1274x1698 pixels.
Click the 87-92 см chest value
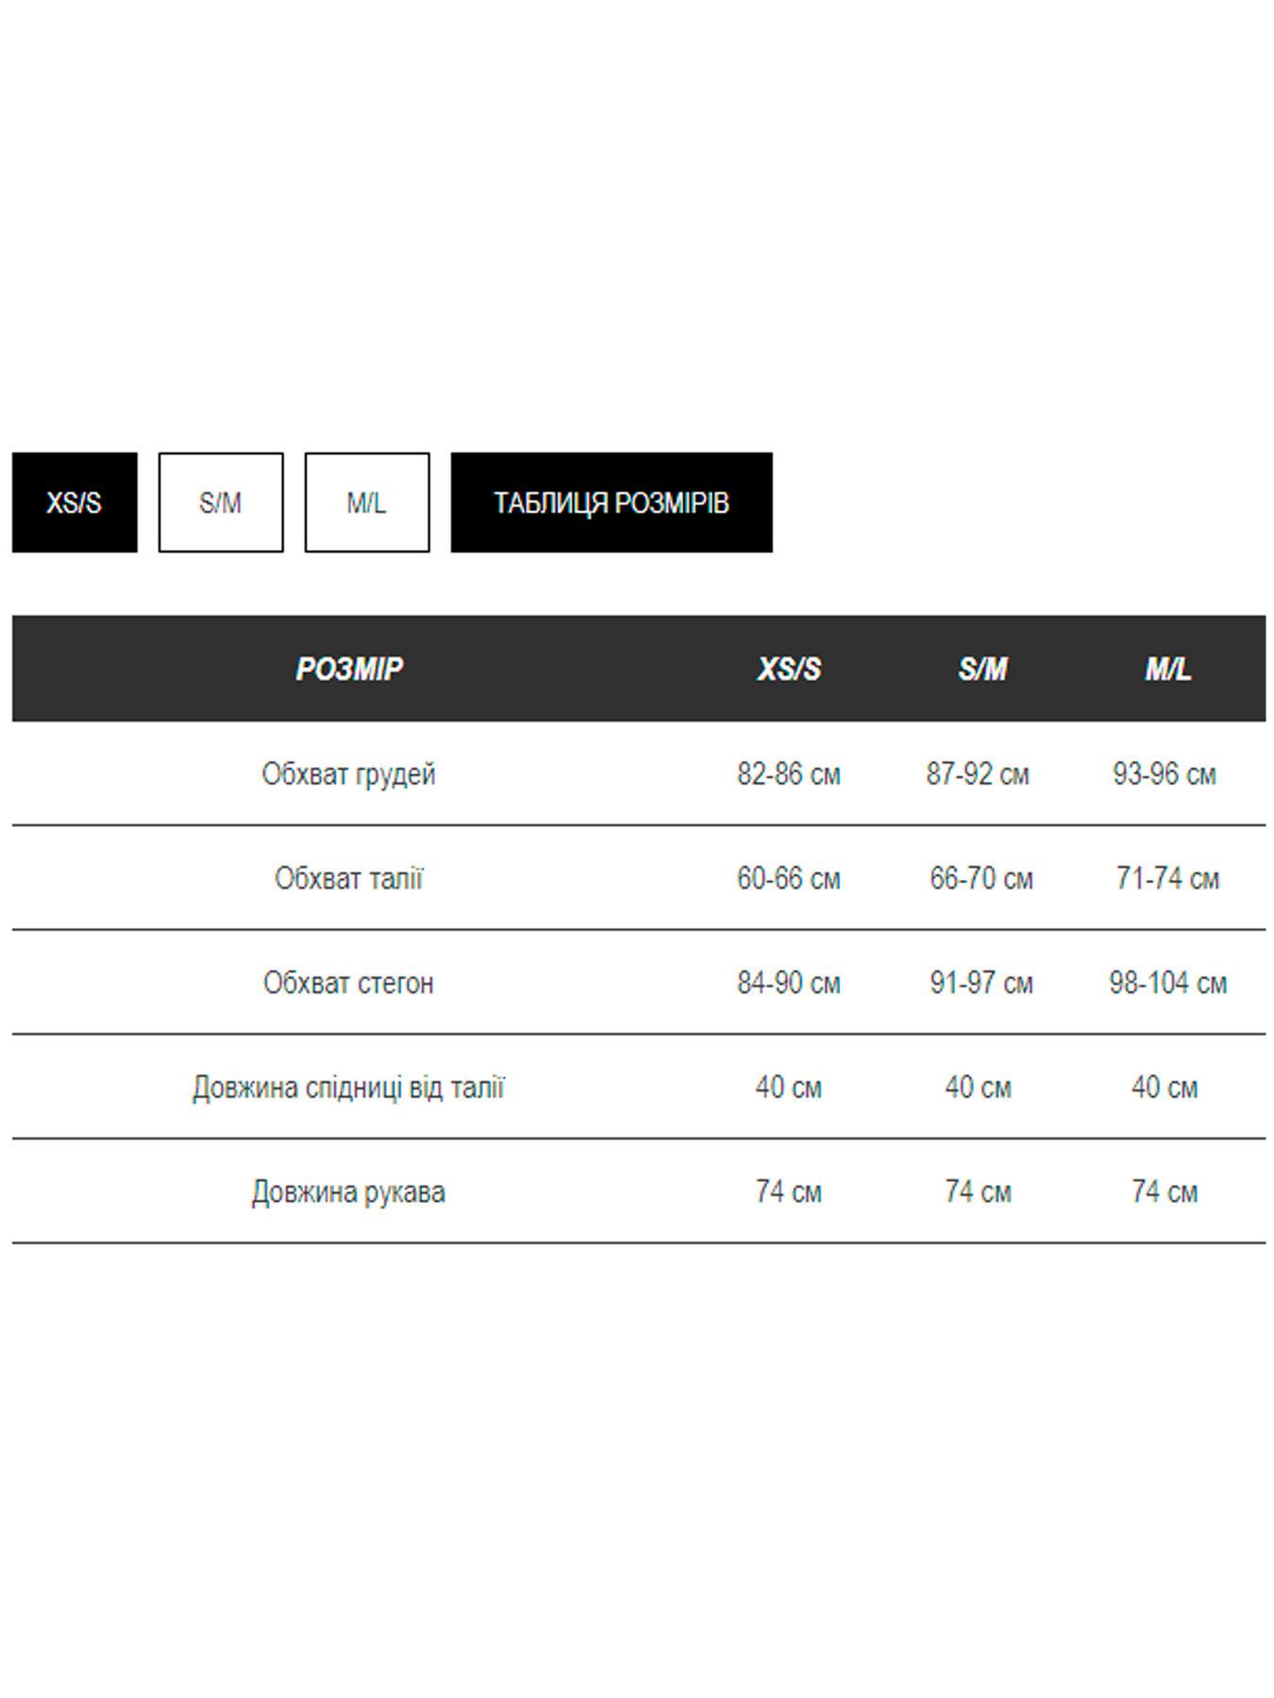click(978, 774)
